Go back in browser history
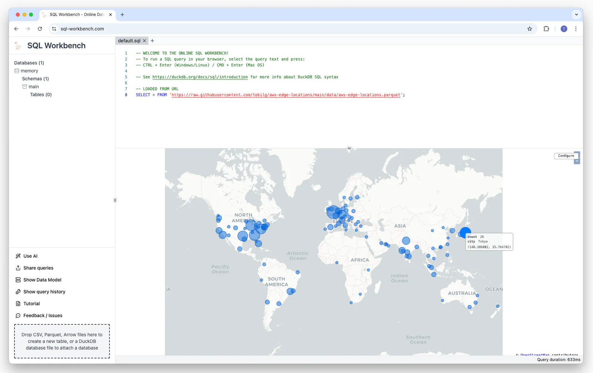Image resolution: width=593 pixels, height=373 pixels. (16, 29)
